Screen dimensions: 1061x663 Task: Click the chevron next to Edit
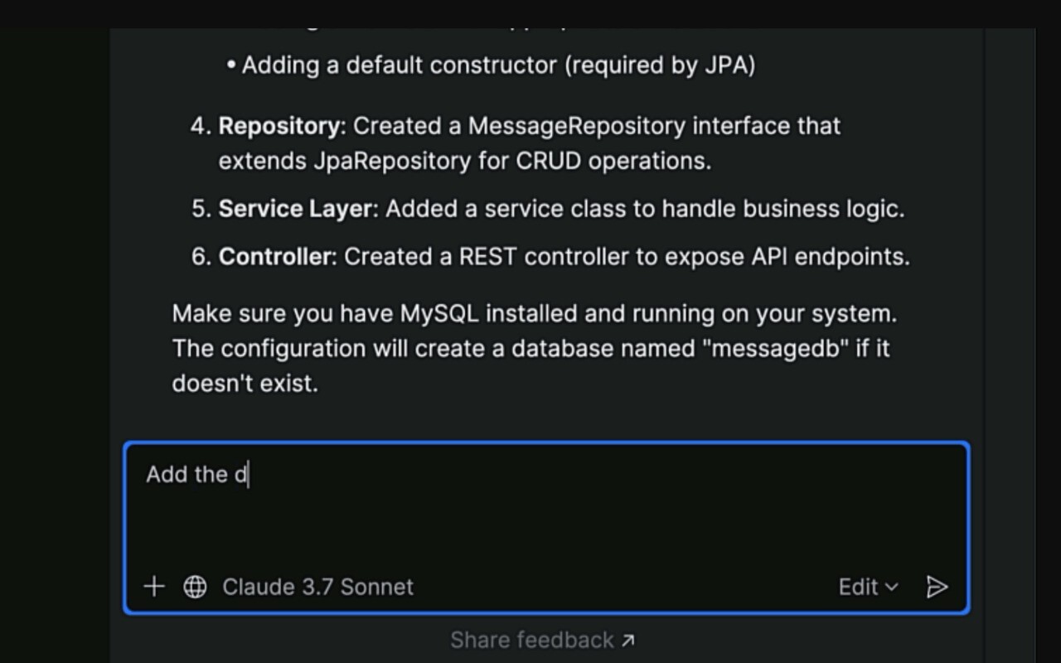coord(892,587)
